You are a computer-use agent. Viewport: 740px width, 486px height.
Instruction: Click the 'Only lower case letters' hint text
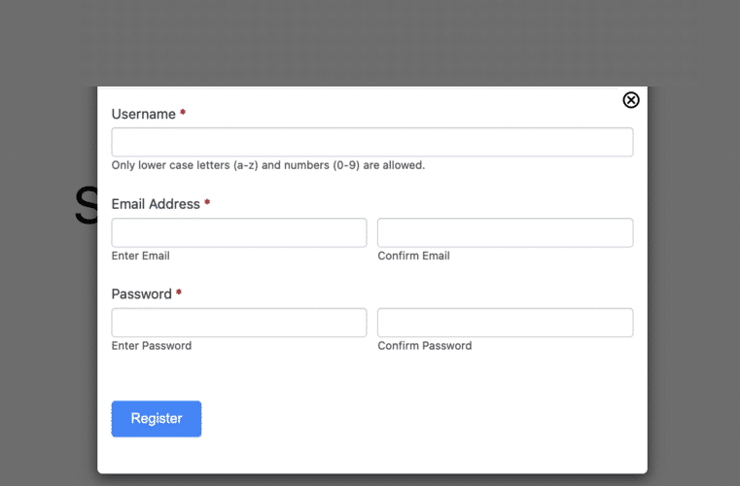tap(268, 165)
